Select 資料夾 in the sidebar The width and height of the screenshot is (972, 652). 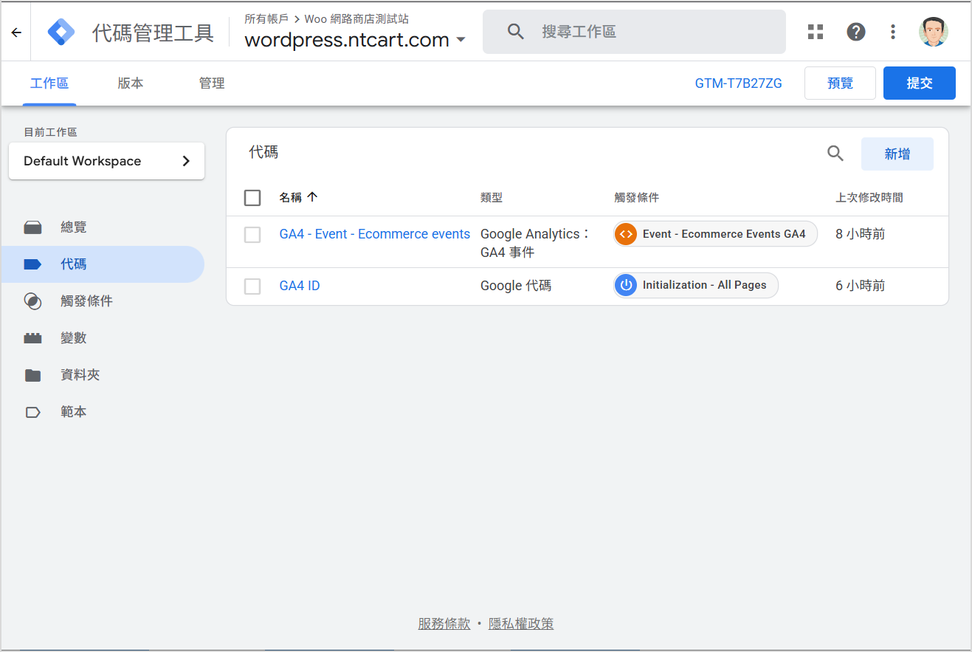[x=80, y=375]
